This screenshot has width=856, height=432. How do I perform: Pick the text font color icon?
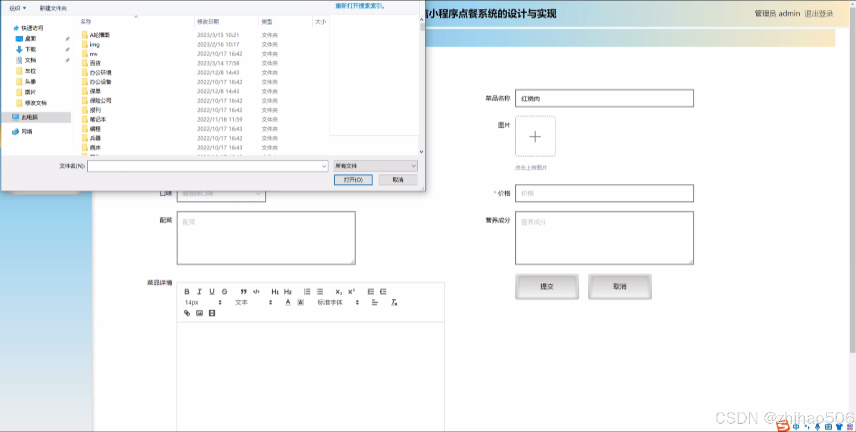pos(288,302)
